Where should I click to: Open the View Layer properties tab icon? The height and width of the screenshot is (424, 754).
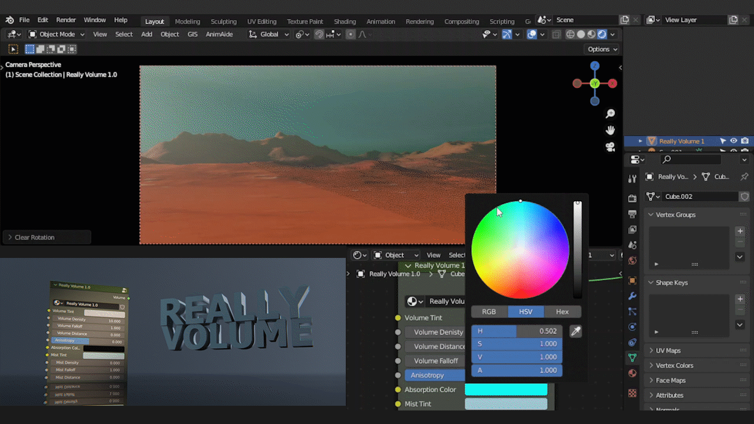[633, 229]
